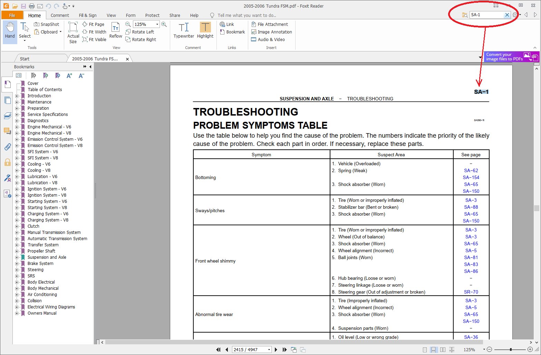Toggle facing pages view in status bar
The image size is (541, 355).
443,349
